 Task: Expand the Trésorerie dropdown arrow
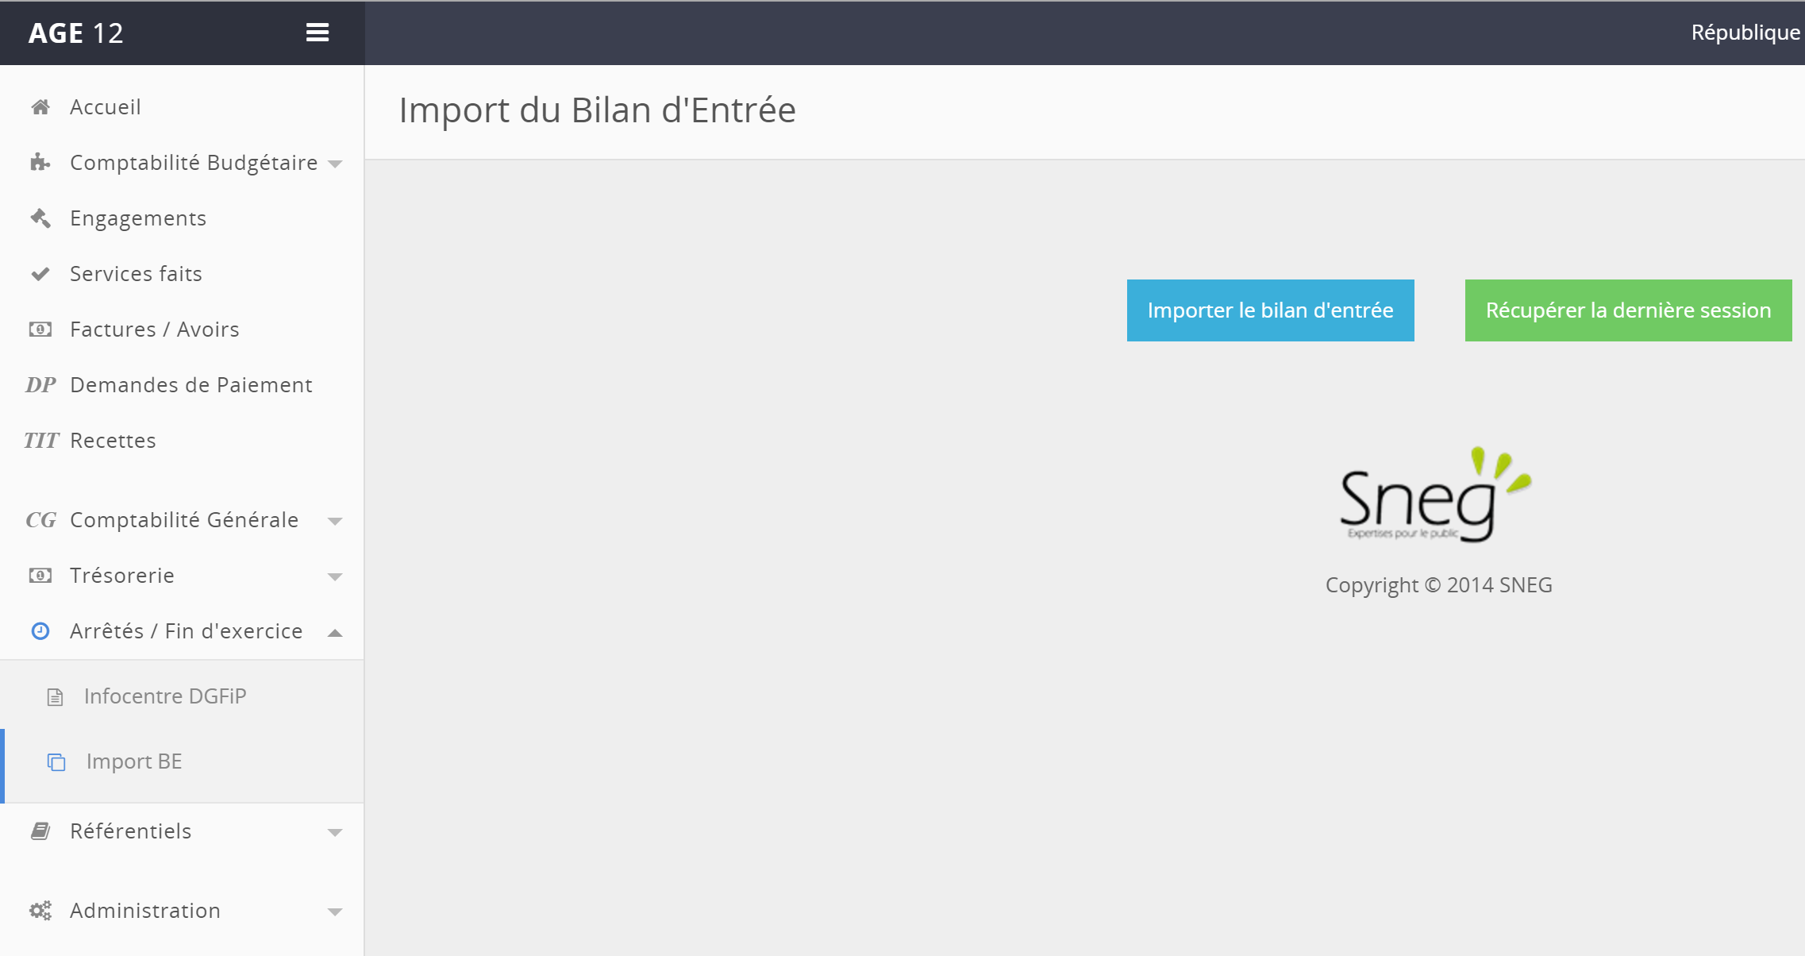point(335,577)
